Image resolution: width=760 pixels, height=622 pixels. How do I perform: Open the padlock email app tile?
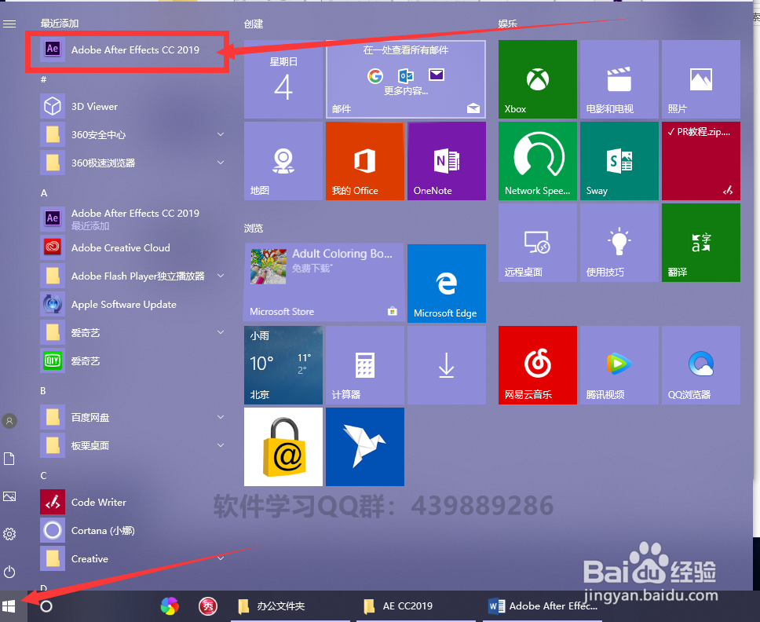(283, 447)
